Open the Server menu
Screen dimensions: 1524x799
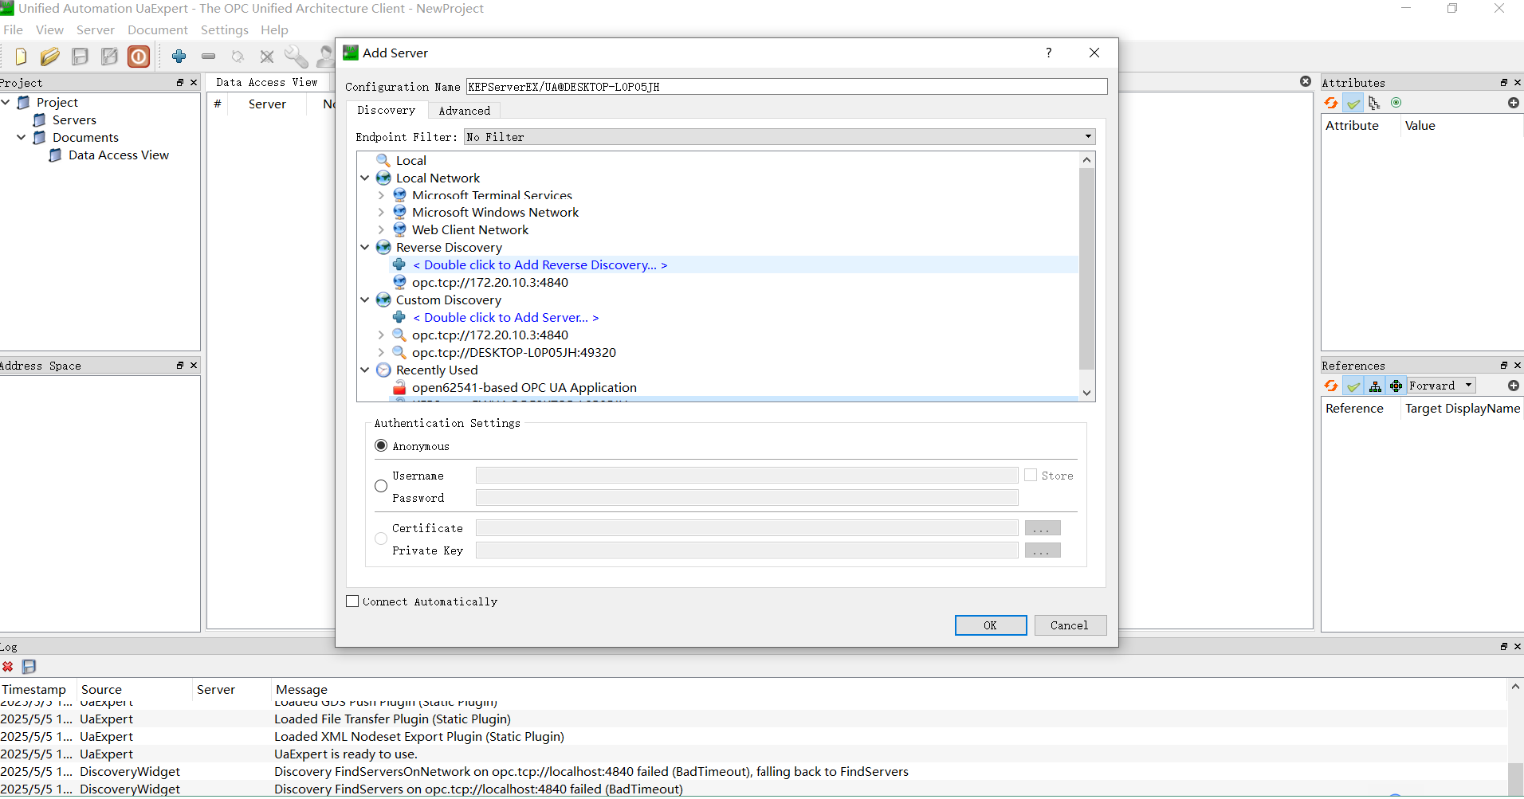(x=96, y=30)
